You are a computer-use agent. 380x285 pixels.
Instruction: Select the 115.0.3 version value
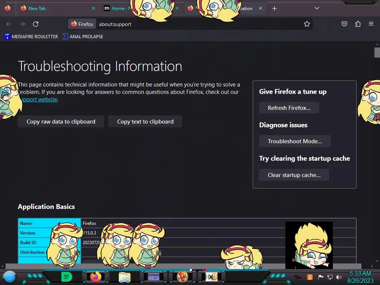coord(90,233)
